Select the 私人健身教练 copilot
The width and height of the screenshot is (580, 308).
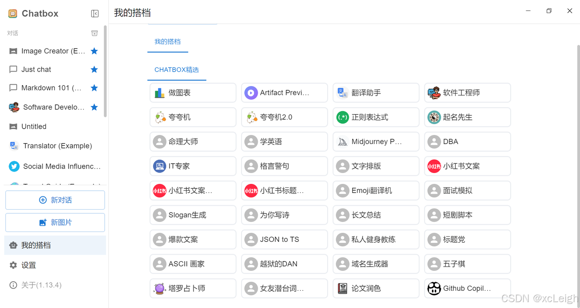point(376,240)
